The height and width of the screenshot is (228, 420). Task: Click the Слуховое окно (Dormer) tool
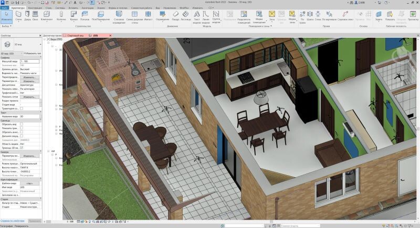(x=344, y=15)
